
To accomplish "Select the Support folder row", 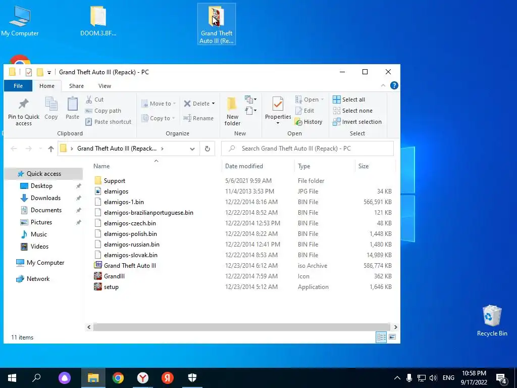I will tap(243, 181).
